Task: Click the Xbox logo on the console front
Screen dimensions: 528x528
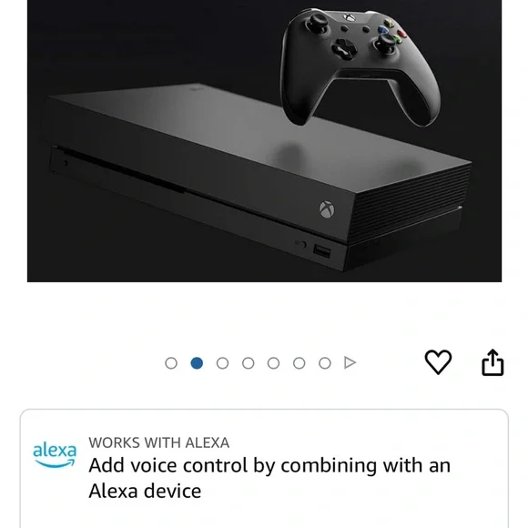Action: [x=327, y=209]
